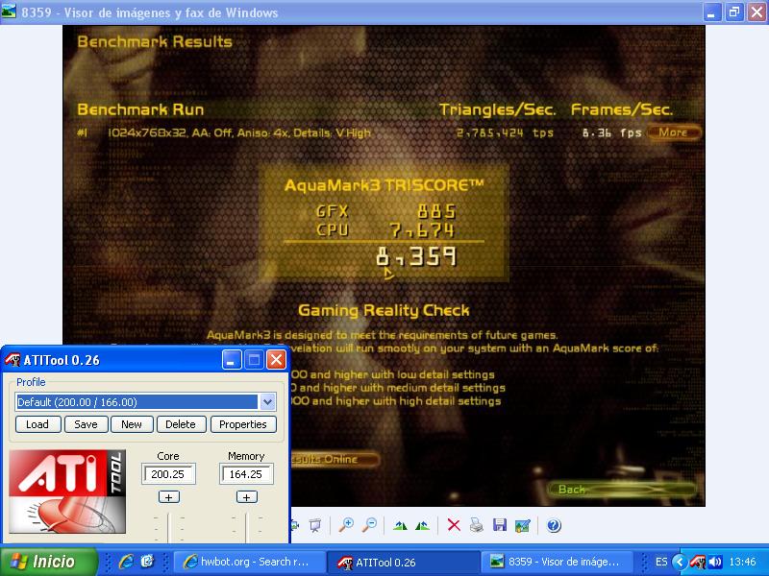Click 'Profile' group label in ATITool
The image size is (769, 576).
pos(31,382)
